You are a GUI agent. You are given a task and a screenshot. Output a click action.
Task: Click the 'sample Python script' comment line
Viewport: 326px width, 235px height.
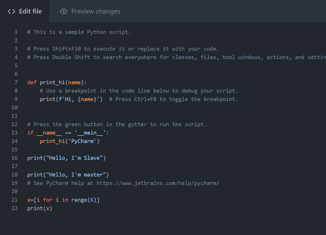79,32
